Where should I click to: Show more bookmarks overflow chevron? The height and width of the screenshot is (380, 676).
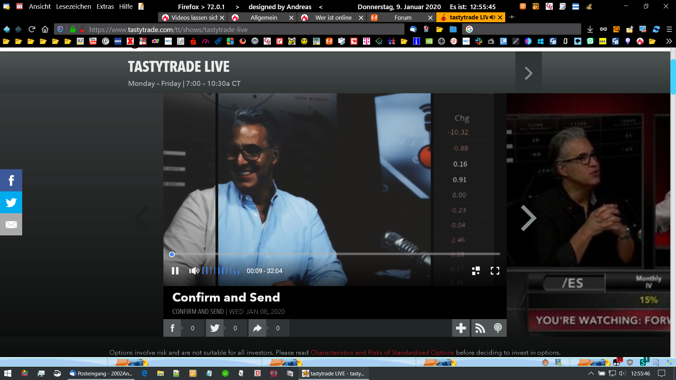pos(669,41)
